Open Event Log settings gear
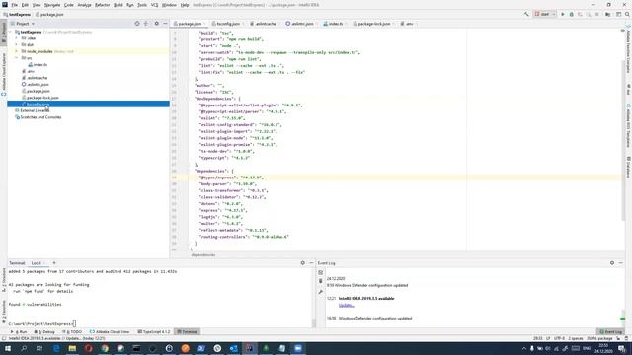 [x=612, y=263]
